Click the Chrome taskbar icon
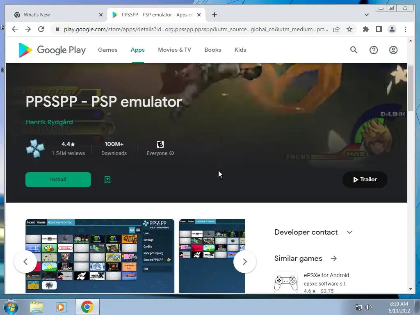420x315 pixels. 87,307
